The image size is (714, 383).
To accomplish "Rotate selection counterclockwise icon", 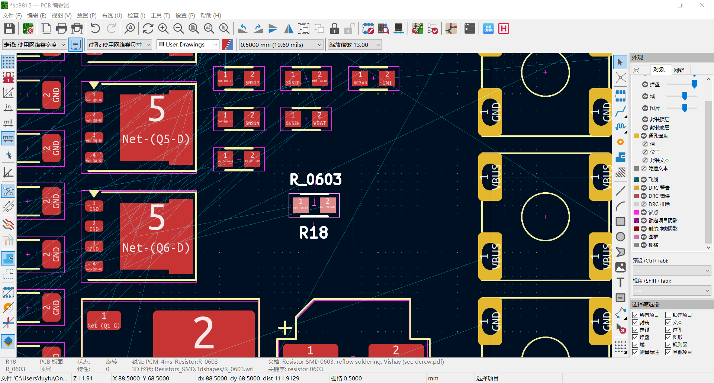I will (x=243, y=29).
